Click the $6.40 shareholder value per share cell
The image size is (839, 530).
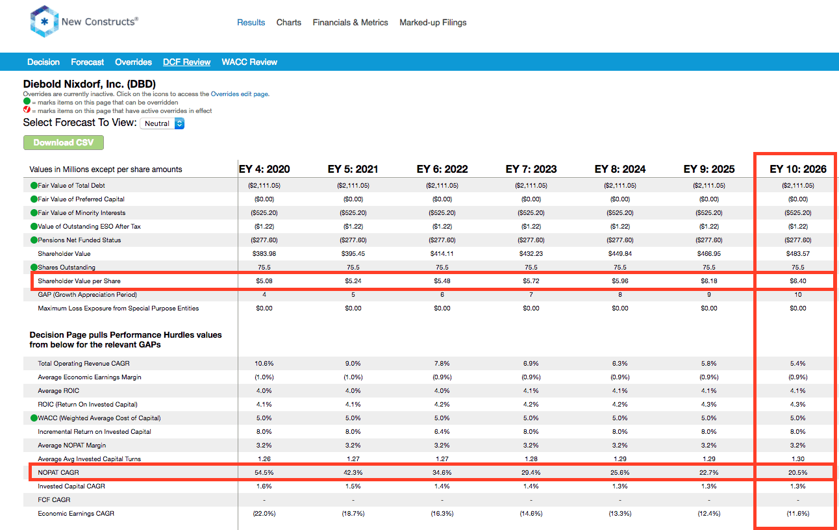pyautogui.click(x=798, y=281)
